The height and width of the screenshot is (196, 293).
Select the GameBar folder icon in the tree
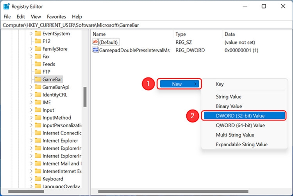pyautogui.click(x=38, y=79)
